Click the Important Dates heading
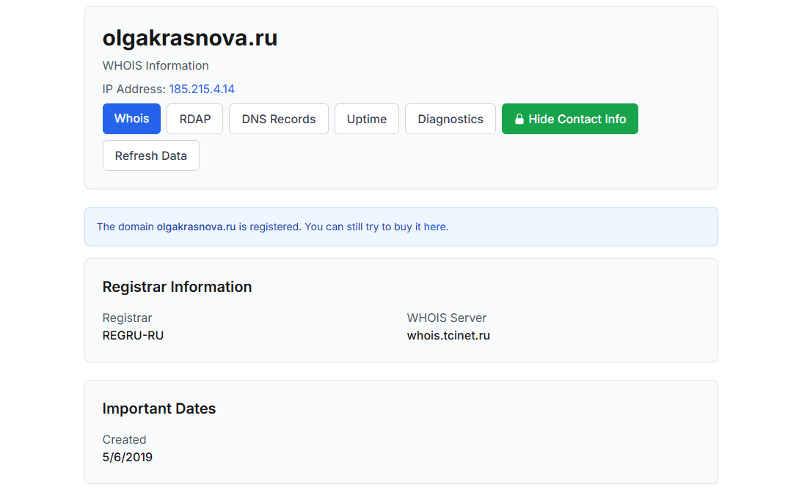The width and height of the screenshot is (788, 495). (x=159, y=408)
